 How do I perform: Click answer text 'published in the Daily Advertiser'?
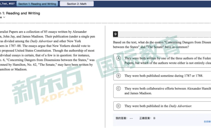[x=158, y=106]
